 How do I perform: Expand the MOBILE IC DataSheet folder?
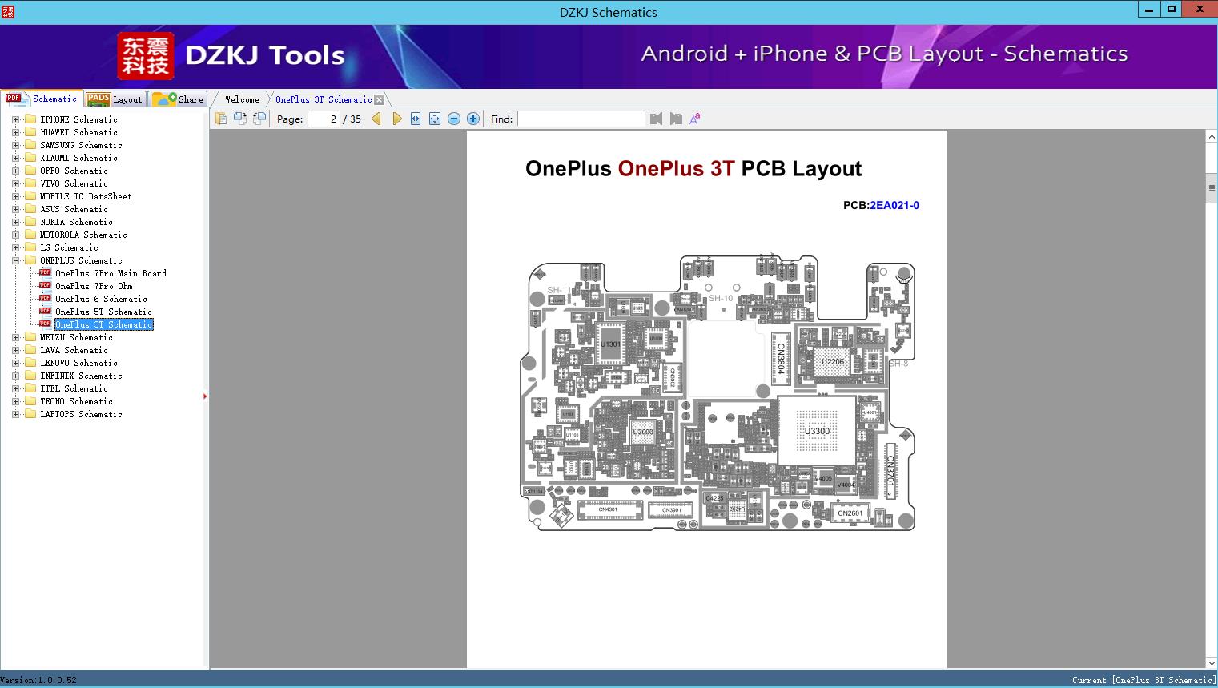point(15,196)
